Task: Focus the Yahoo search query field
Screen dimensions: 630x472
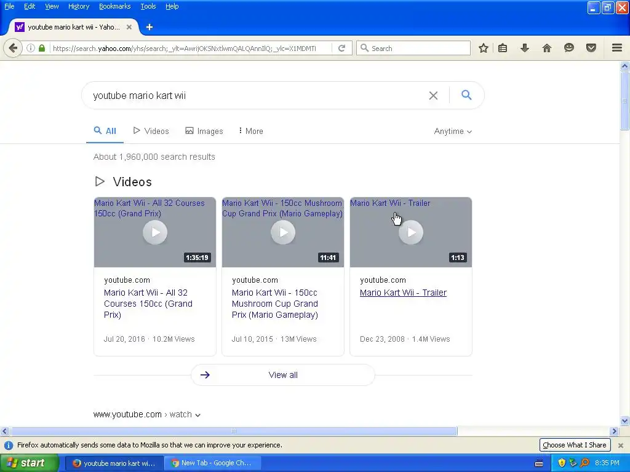Action: (x=257, y=95)
